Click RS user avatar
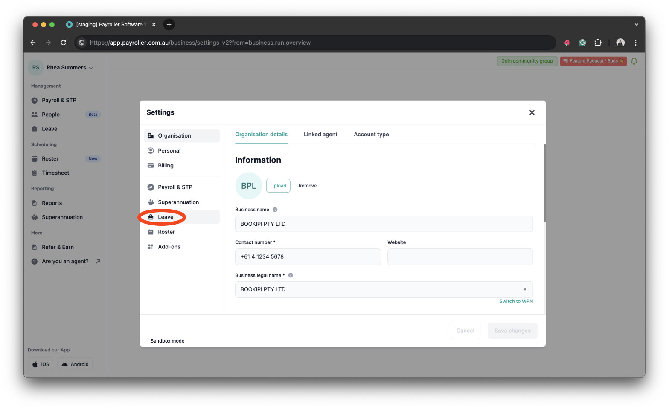Screen dimensions: 669x409 point(36,67)
